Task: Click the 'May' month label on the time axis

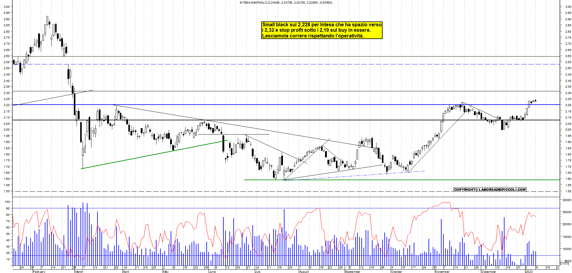Action: tap(166, 271)
